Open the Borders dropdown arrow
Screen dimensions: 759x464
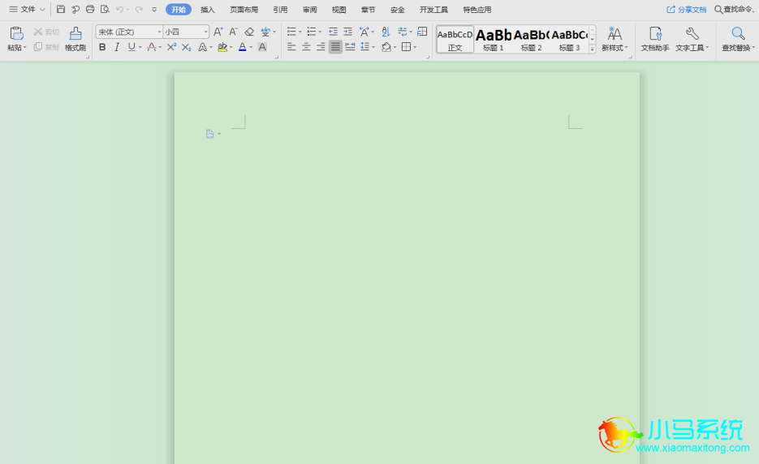[416, 47]
